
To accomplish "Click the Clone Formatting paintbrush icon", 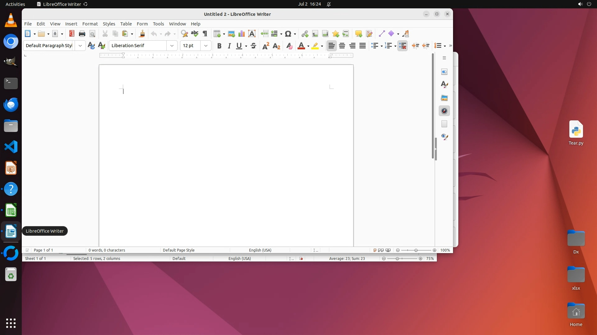I will click(x=142, y=33).
